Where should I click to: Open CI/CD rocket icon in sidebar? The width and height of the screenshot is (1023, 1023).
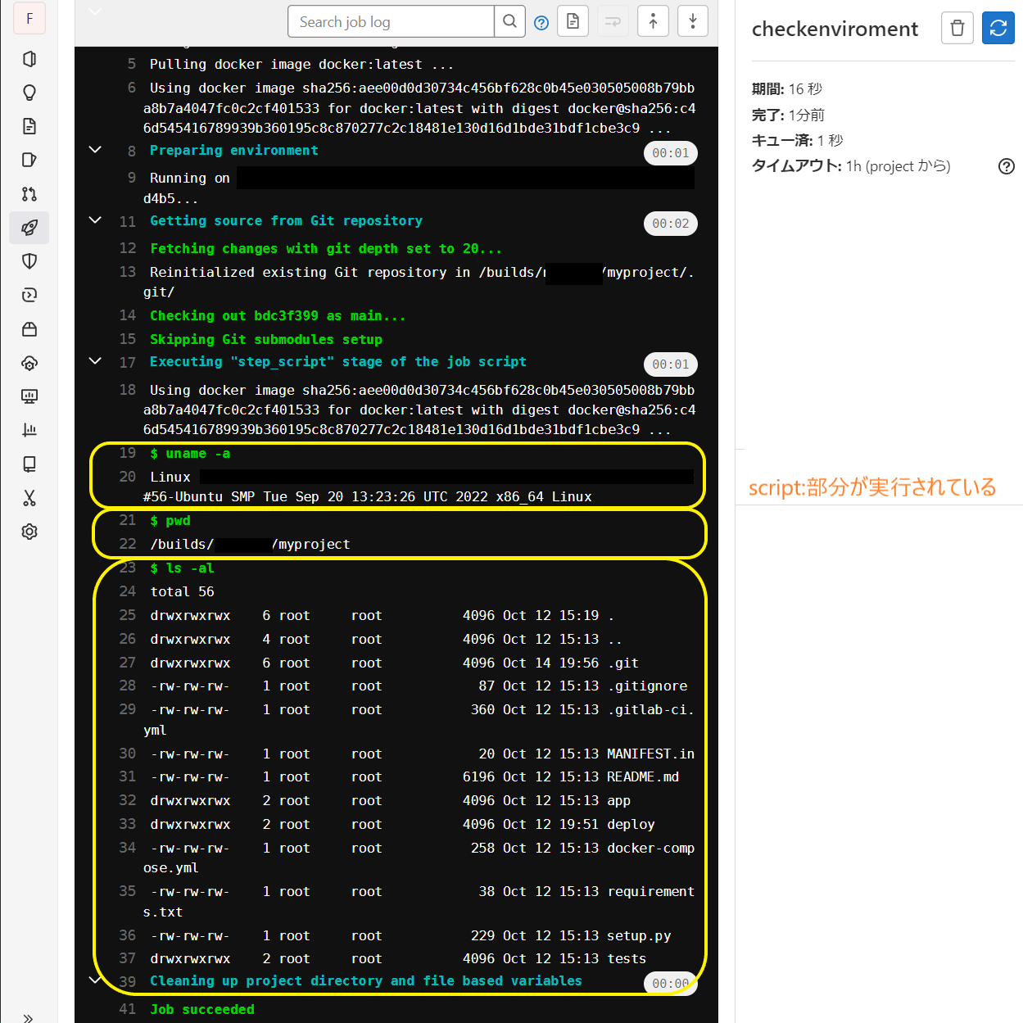pyautogui.click(x=29, y=228)
